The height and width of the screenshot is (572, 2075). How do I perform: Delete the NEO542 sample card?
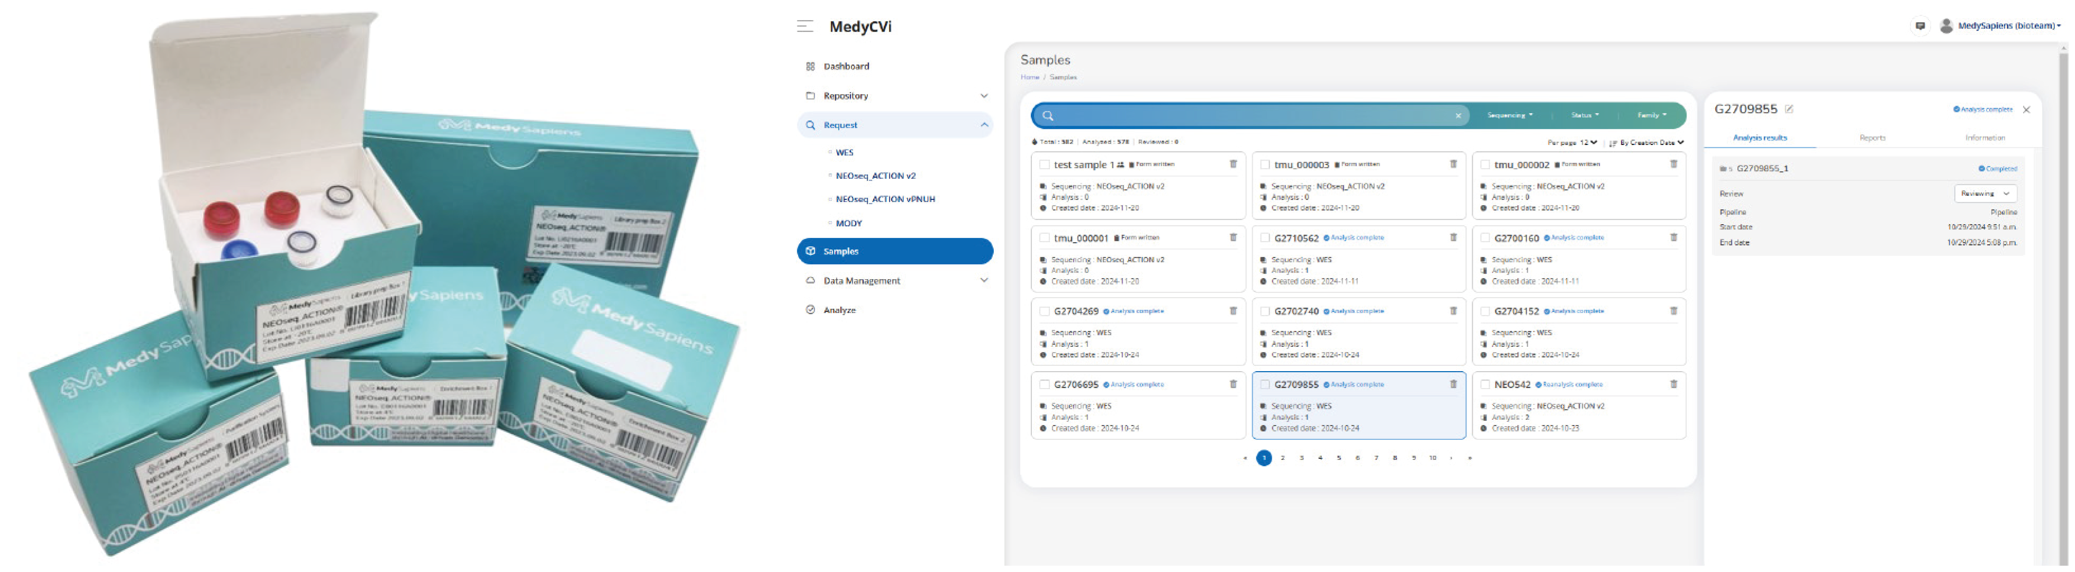click(1673, 384)
